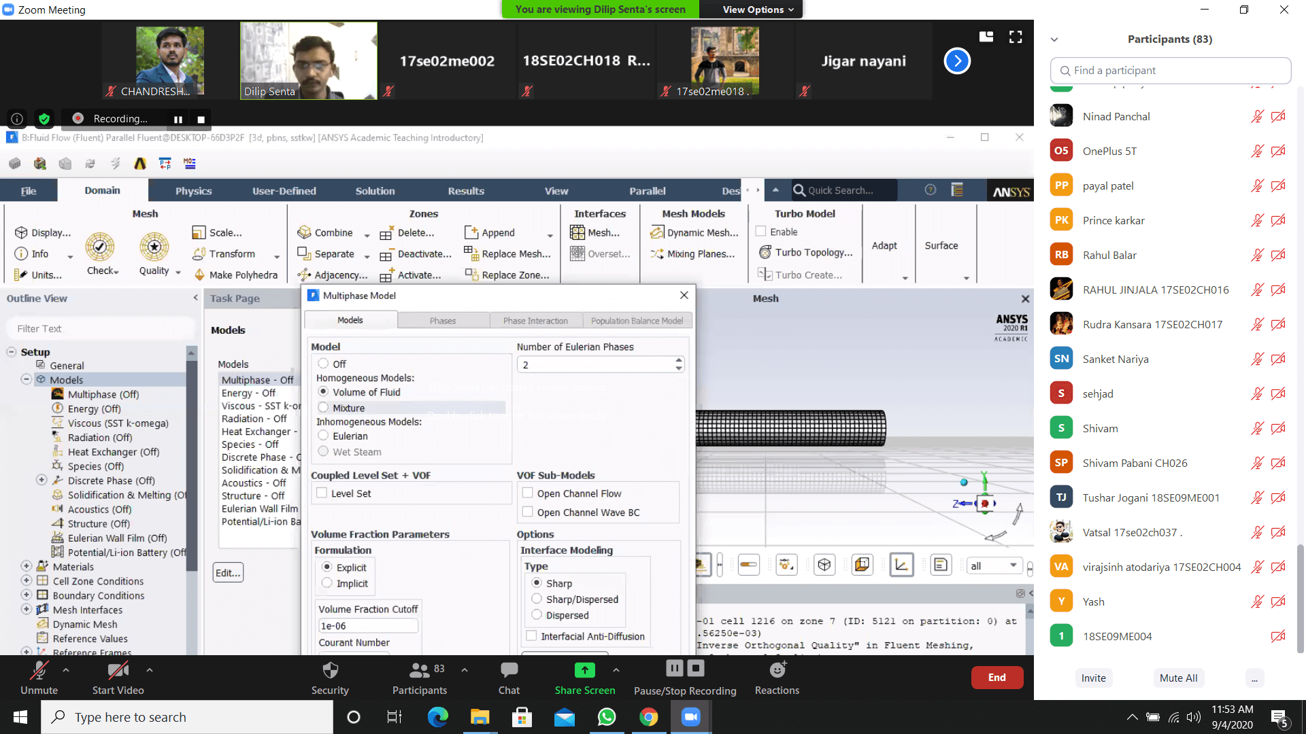This screenshot has width=1306, height=734.
Task: Enable the Level Set checkbox
Action: (322, 493)
